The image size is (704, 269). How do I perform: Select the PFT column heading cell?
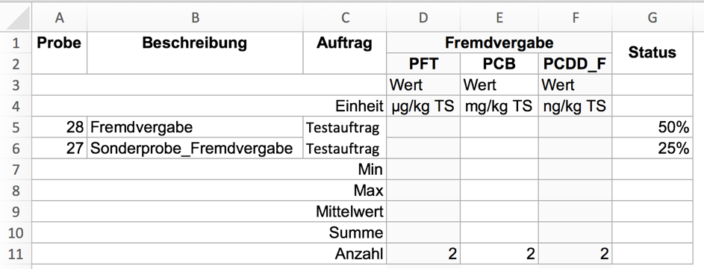(423, 64)
